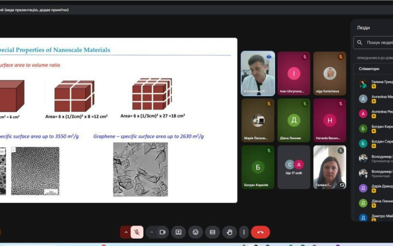Turn on captions button
The height and width of the screenshot is (246, 393).
tap(213, 232)
